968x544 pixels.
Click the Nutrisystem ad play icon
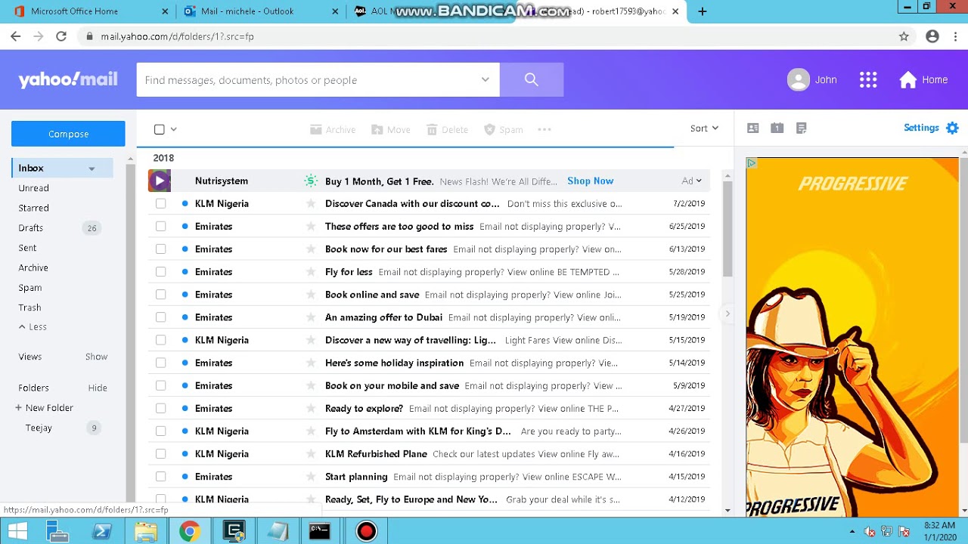pos(160,181)
